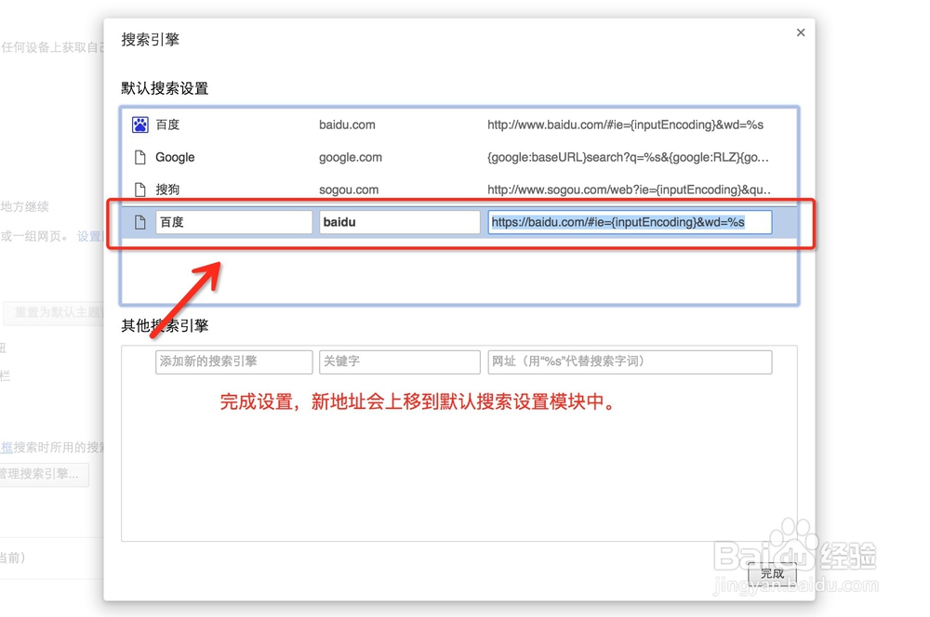Focus the 百度 name edit field
The height and width of the screenshot is (617, 930).
tap(233, 222)
